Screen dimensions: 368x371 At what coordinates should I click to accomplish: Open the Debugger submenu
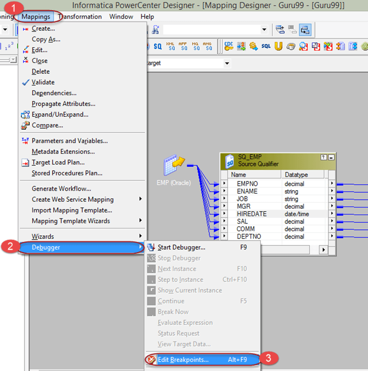pos(82,247)
